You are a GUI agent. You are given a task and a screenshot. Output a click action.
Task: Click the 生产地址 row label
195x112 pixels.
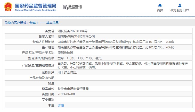tap(48, 47)
